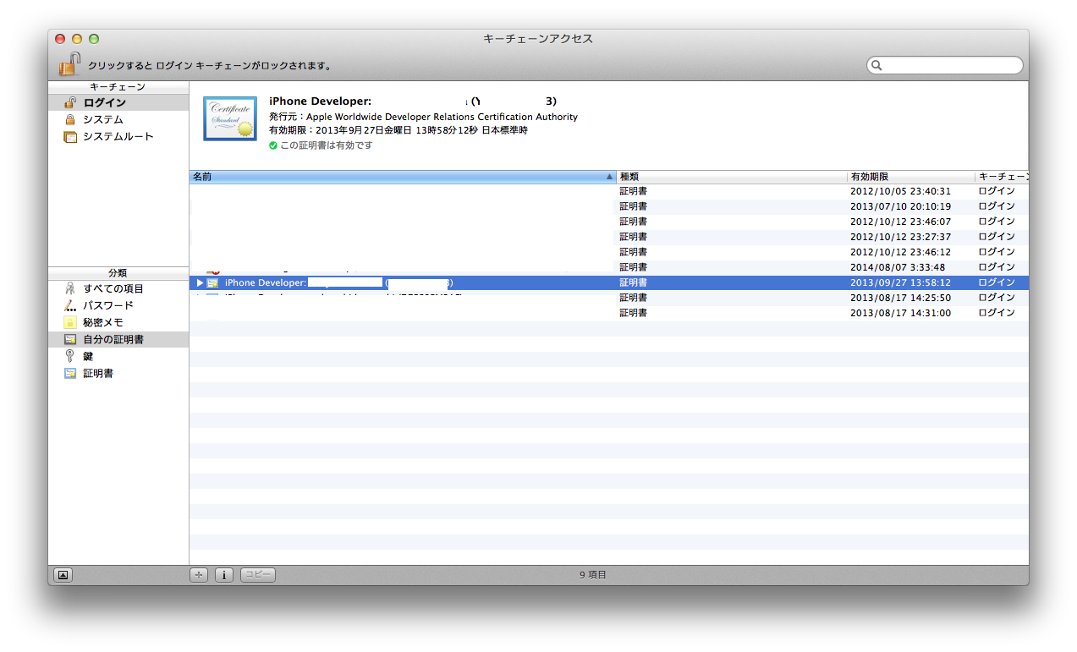Select the row expiring 2012/10/12 23:46:07

coord(609,222)
